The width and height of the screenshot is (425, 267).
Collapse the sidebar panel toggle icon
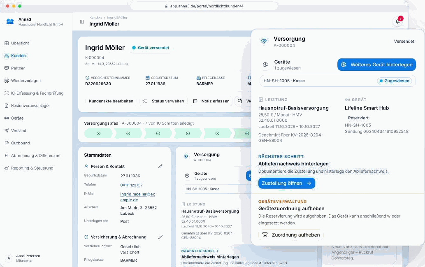[x=82, y=22]
